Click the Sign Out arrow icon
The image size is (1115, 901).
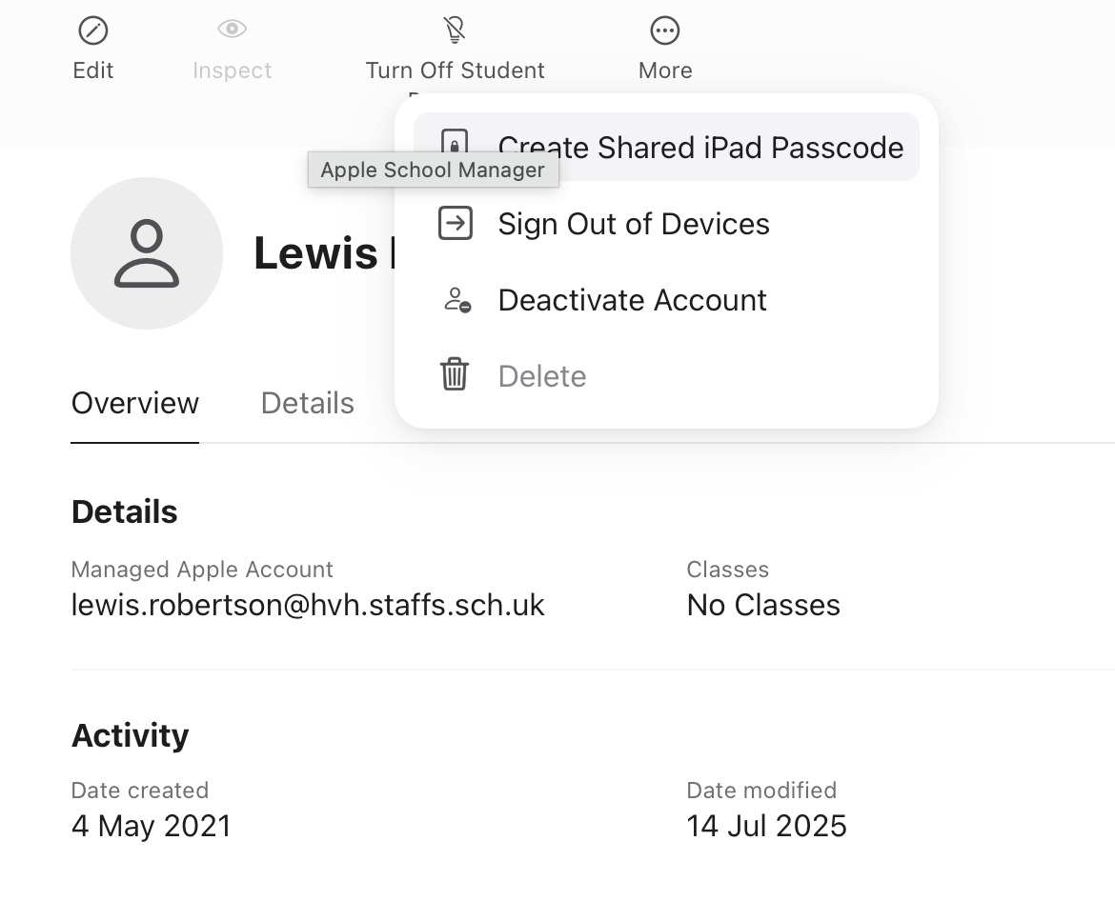[x=456, y=224]
